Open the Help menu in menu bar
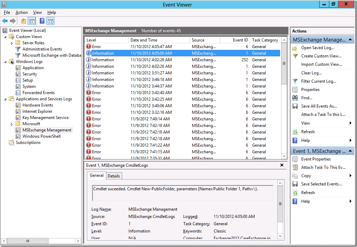Image resolution: width=357 pixels, height=247 pixels. (x=52, y=12)
